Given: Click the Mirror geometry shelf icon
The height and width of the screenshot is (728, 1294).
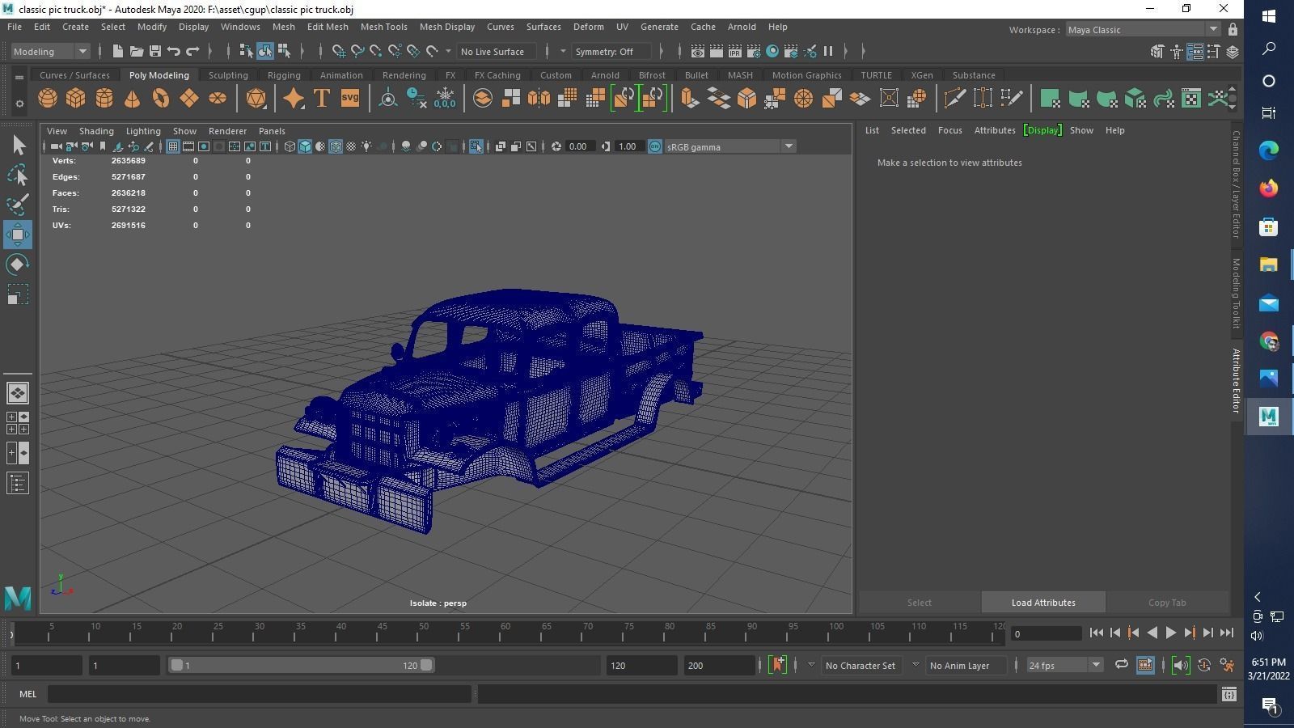Looking at the screenshot, I should 539,99.
